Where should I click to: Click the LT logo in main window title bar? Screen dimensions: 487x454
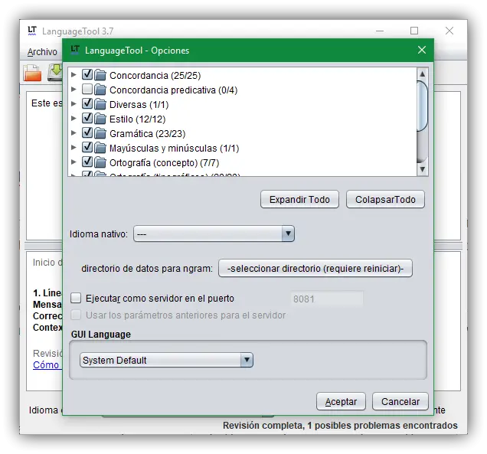click(x=32, y=31)
